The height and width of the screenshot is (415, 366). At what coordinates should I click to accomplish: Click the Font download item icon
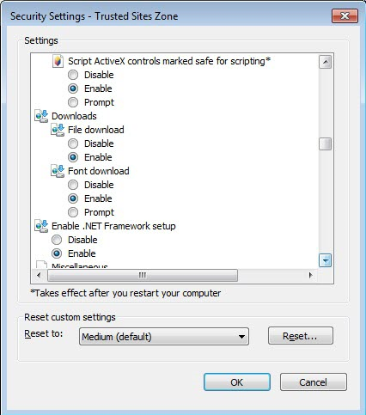click(x=58, y=171)
